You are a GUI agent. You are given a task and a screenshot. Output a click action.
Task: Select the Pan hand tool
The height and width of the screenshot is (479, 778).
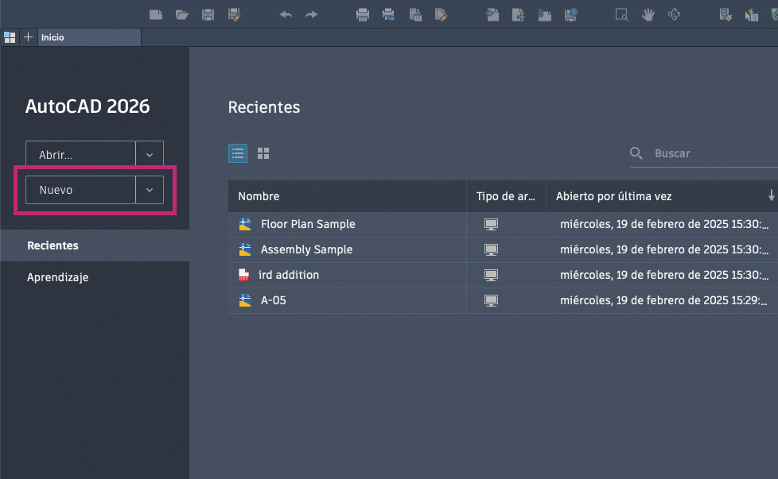[648, 15]
